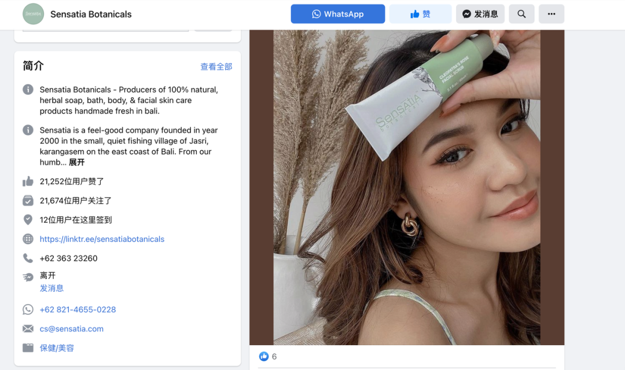Click the envelope icon next to email
The image size is (625, 370).
pos(28,329)
